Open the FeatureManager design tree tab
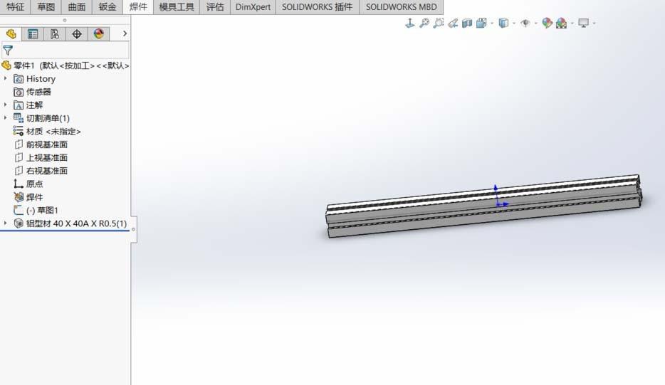The height and width of the screenshot is (385, 665). click(x=11, y=34)
